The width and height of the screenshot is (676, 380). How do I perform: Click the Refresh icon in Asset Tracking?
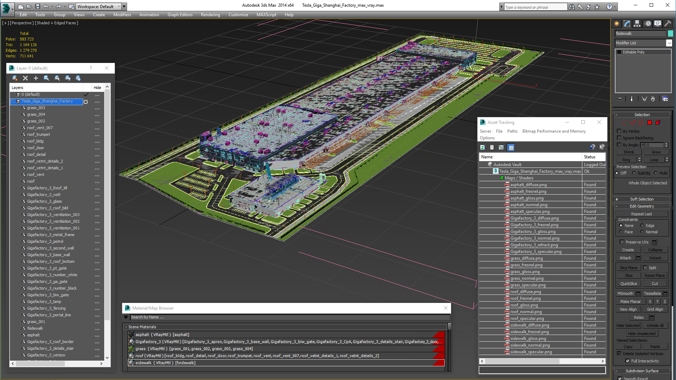tap(483, 147)
